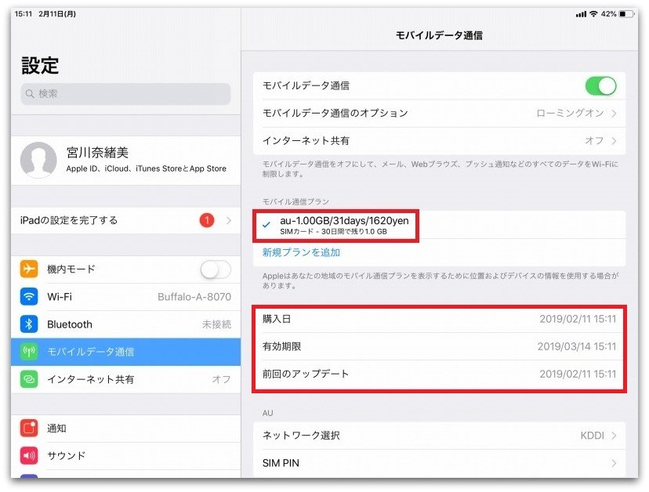This screenshot has height=492, width=649.
Task: Tap the red Notifications (通知) icon
Action: [29, 429]
